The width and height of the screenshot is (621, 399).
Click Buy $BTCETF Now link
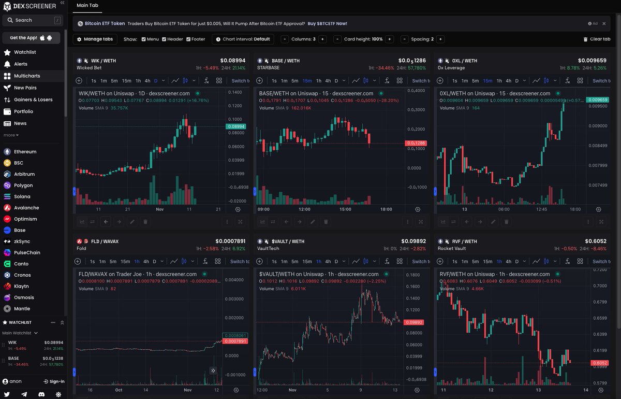(x=327, y=23)
